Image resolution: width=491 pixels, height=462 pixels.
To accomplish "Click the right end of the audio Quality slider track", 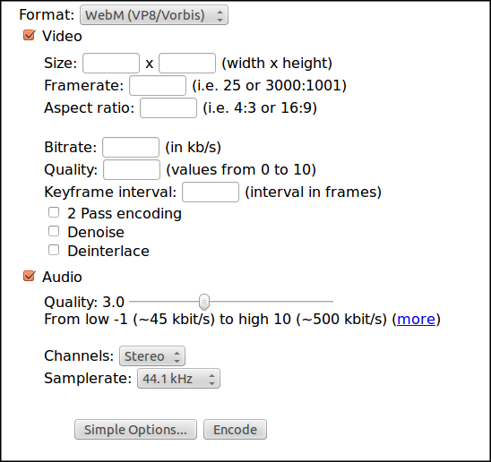I will tap(332, 302).
